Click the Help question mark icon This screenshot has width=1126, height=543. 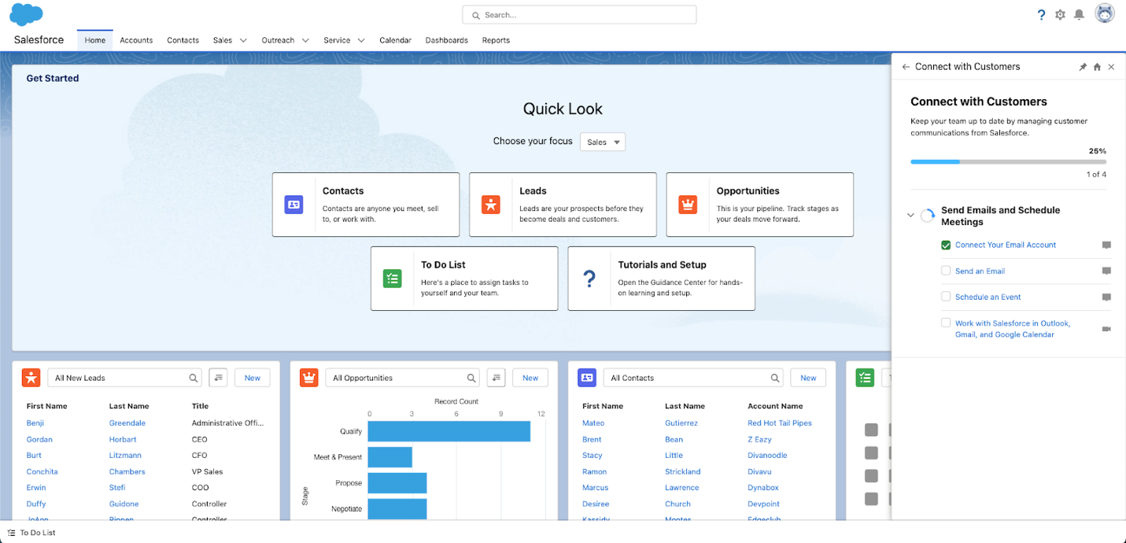[1041, 15]
